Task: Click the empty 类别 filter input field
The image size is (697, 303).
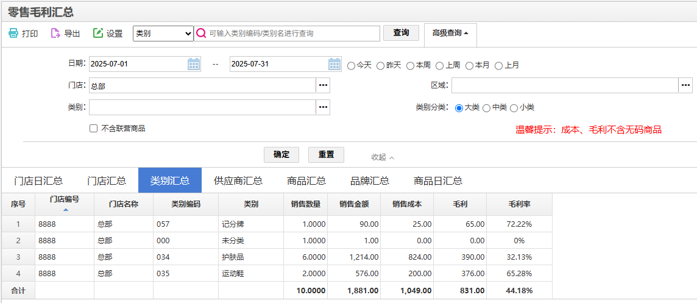Action: pyautogui.click(x=202, y=107)
